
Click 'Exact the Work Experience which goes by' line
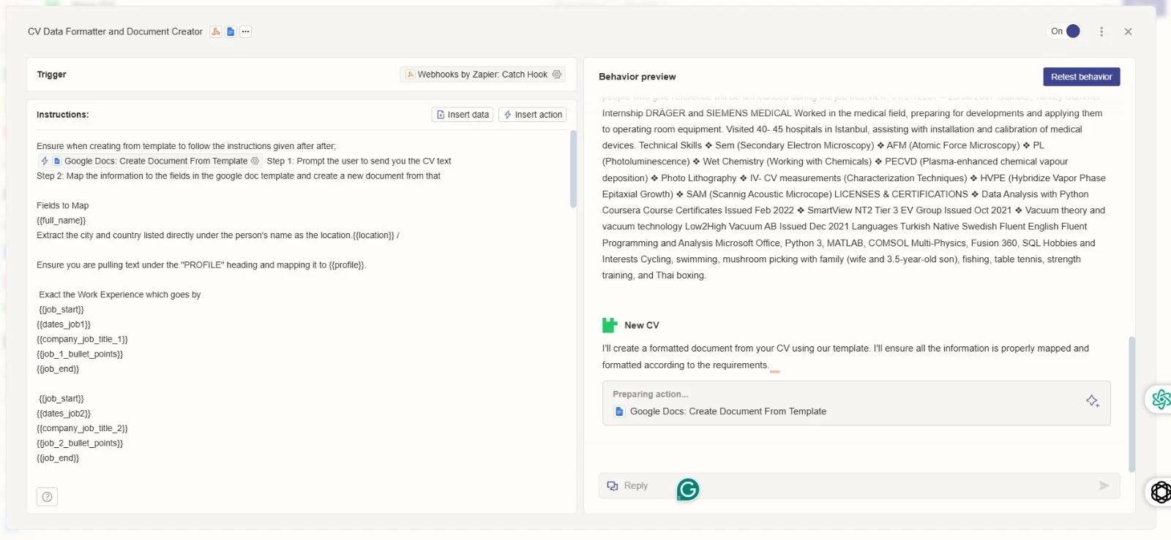click(120, 295)
